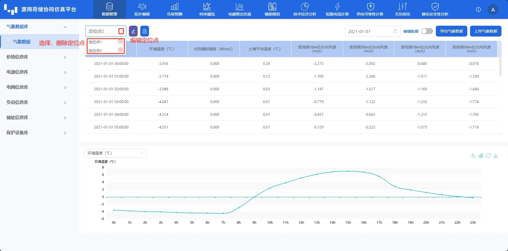Open the 环境温度 chart variable dropdown
This screenshot has width=508, height=251.
(x=116, y=153)
